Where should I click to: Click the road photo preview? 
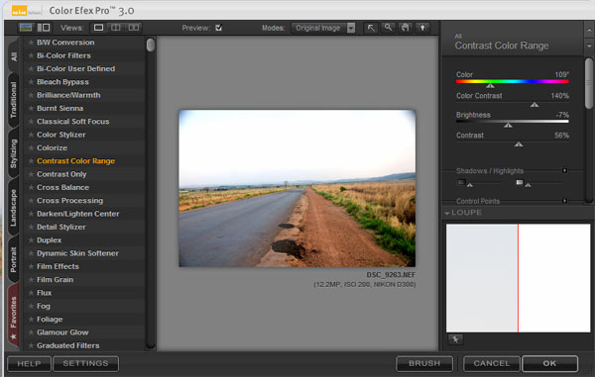click(297, 188)
